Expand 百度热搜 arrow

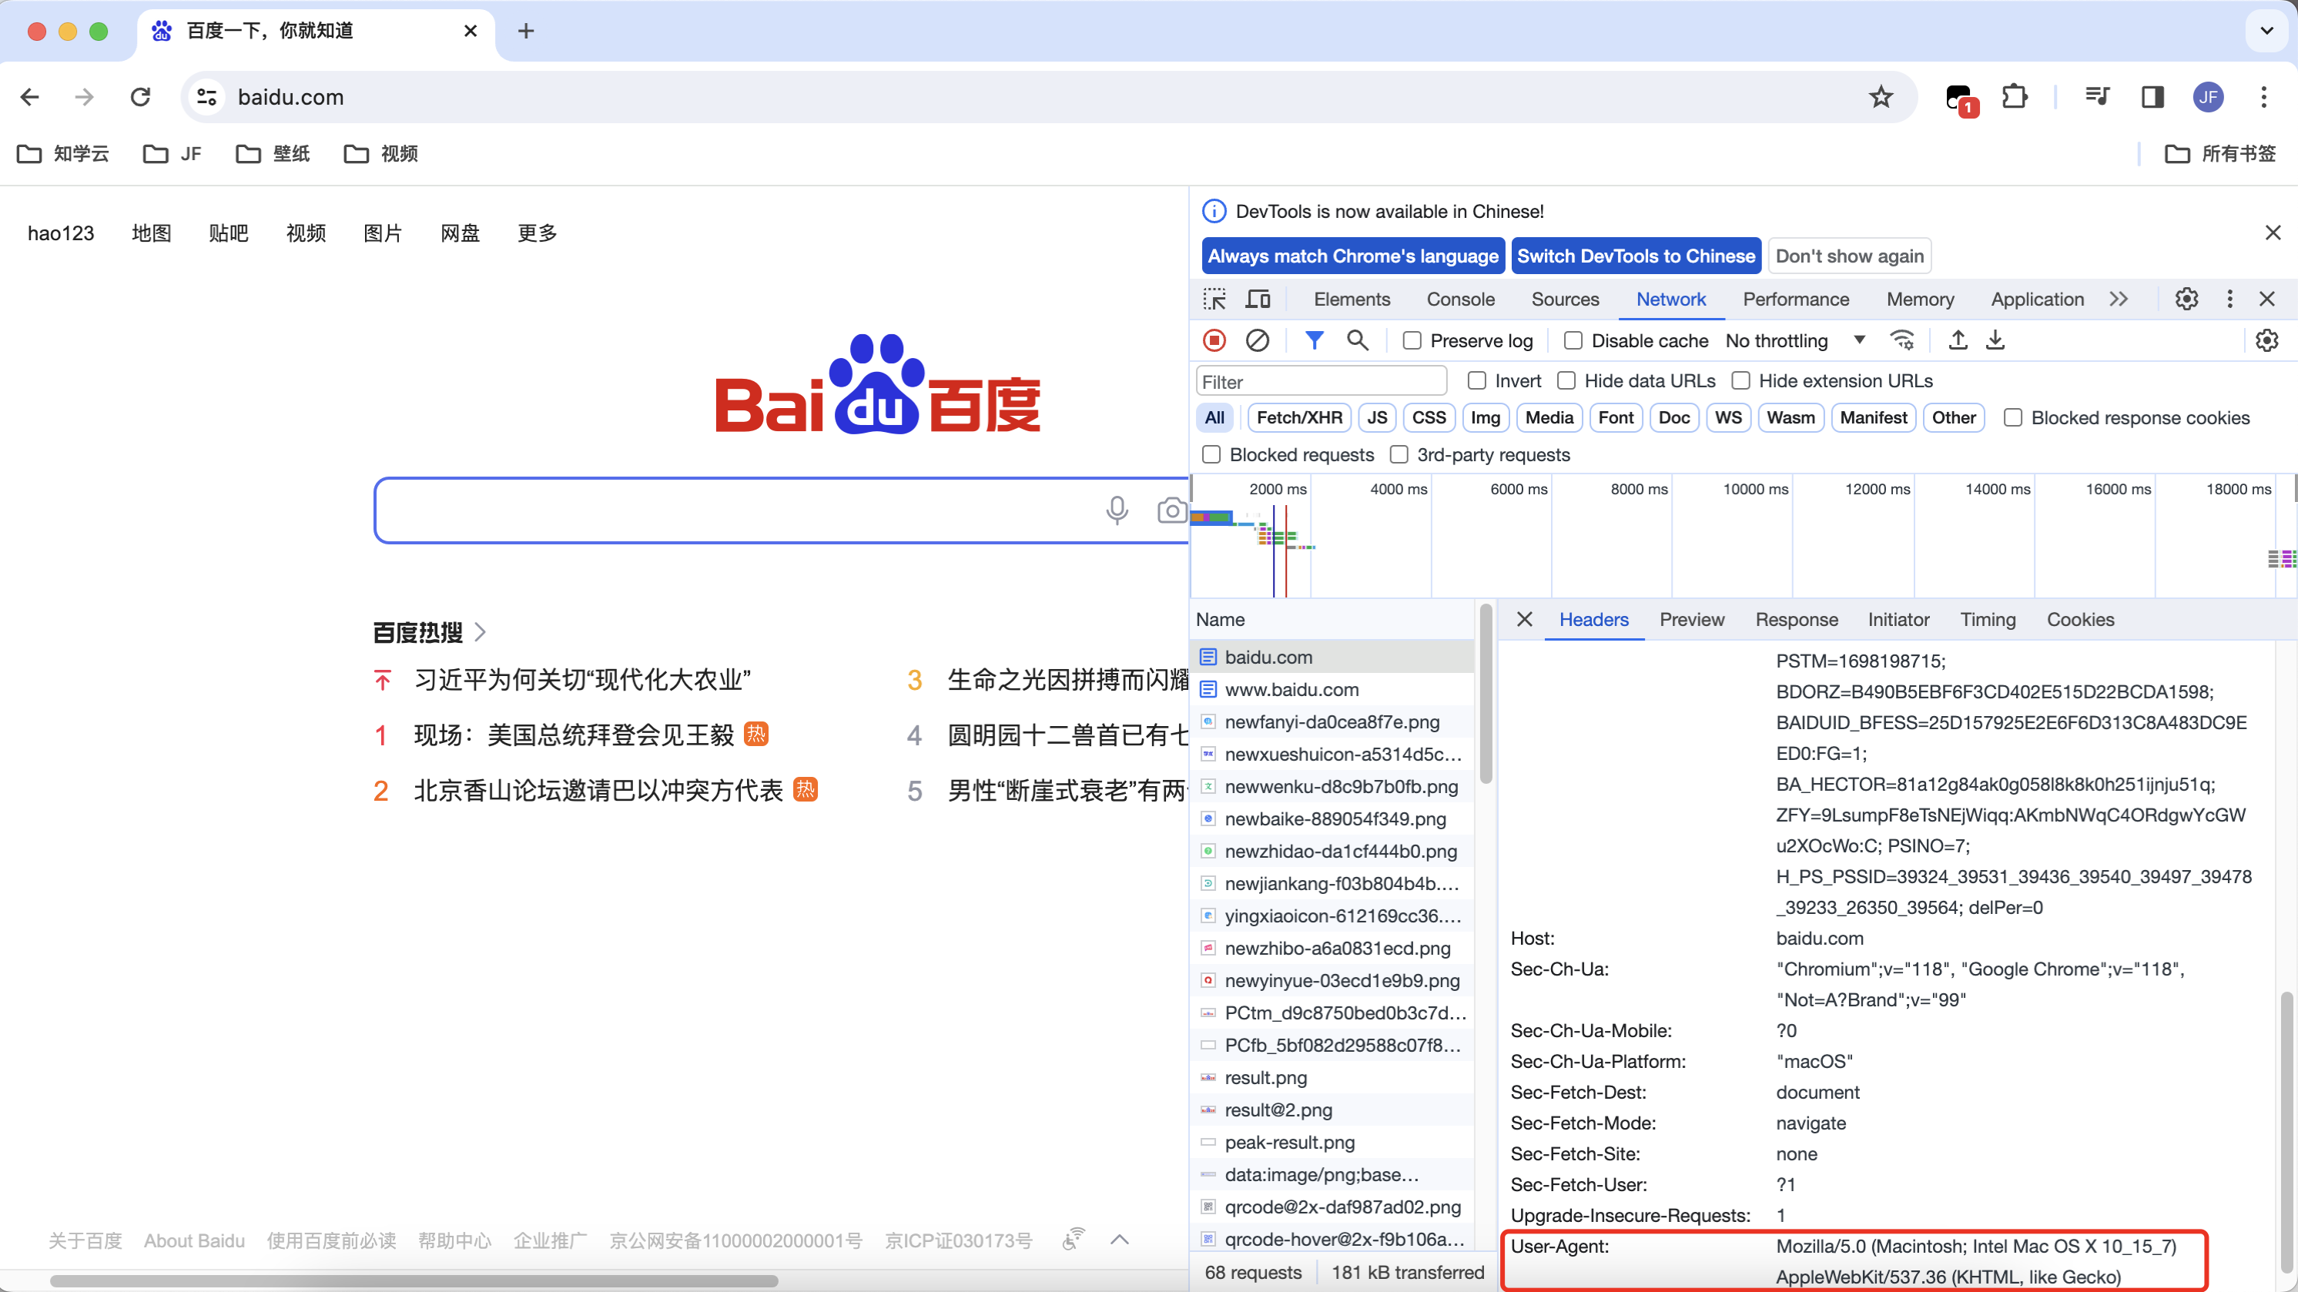[481, 632]
